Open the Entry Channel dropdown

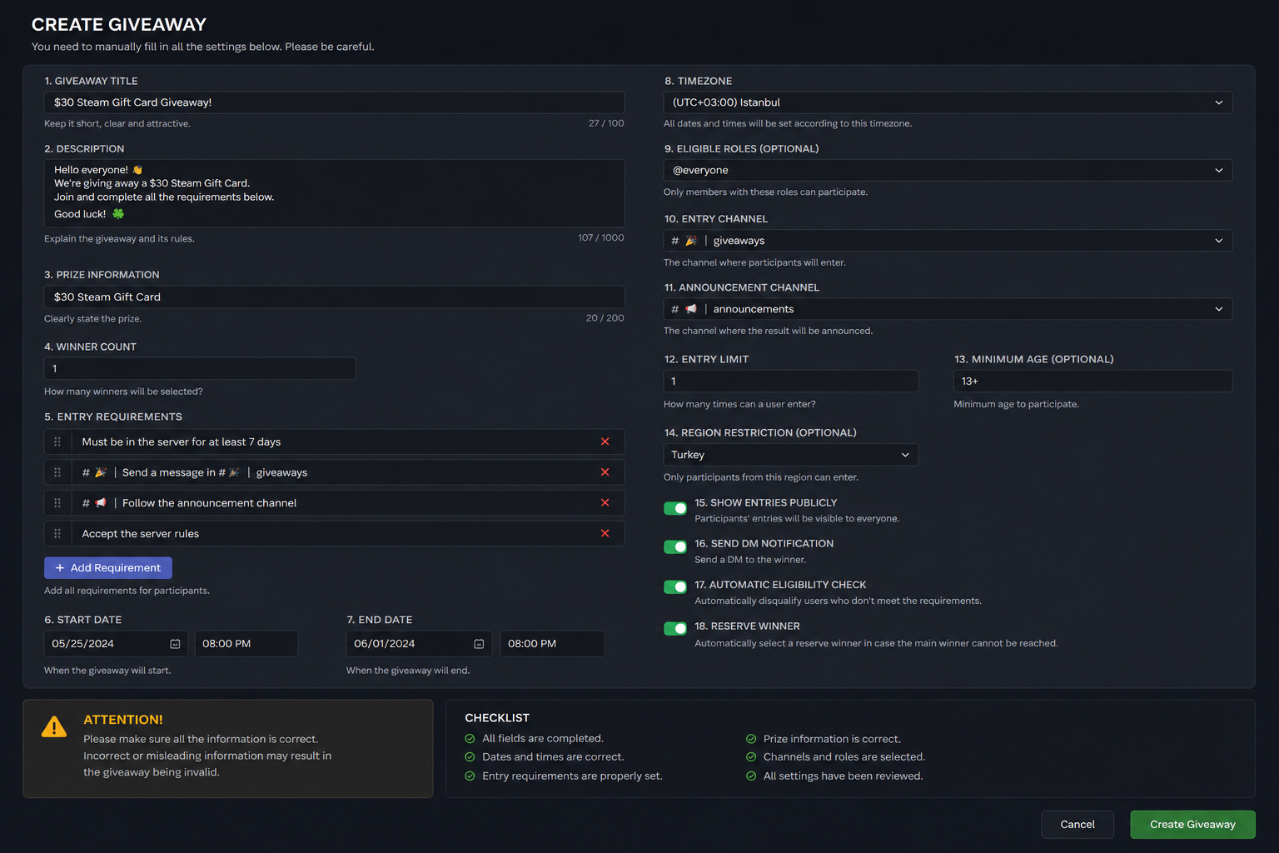point(948,241)
